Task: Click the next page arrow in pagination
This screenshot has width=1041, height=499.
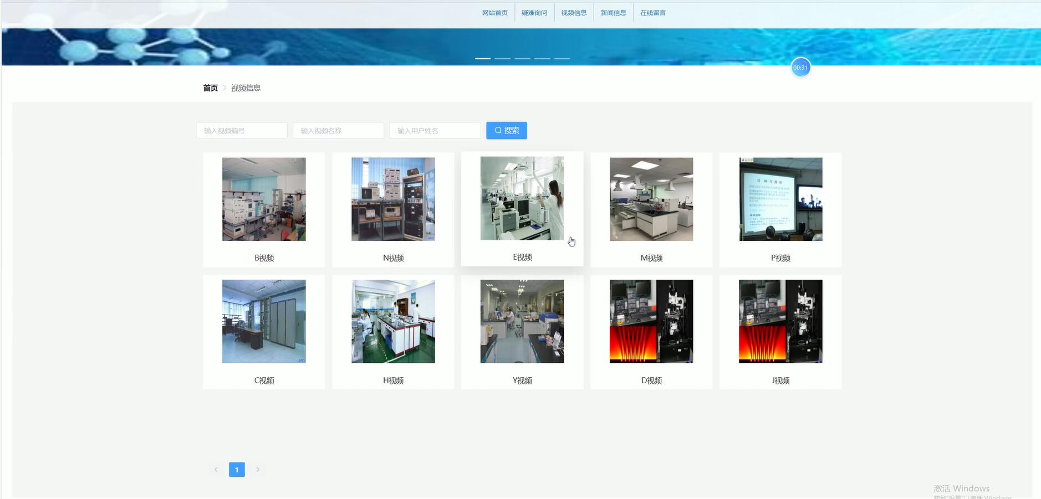Action: (258, 470)
